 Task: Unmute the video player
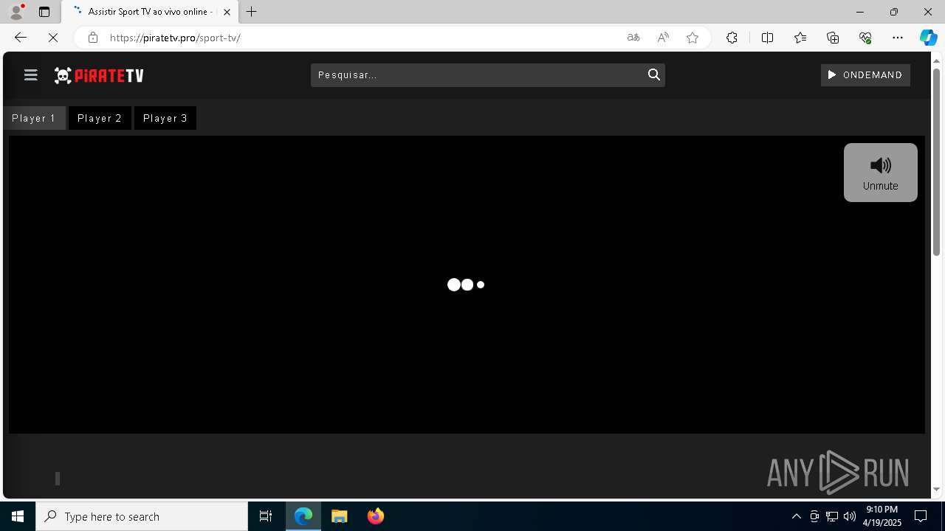point(880,173)
